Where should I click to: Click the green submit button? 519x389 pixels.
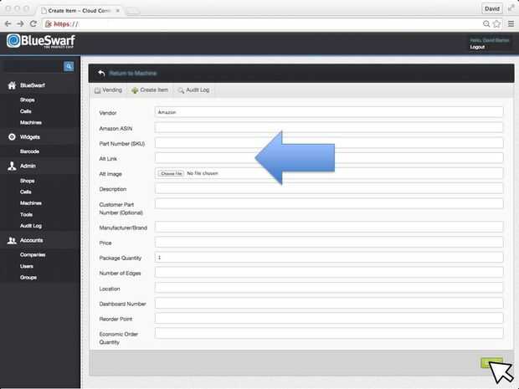[491, 363]
